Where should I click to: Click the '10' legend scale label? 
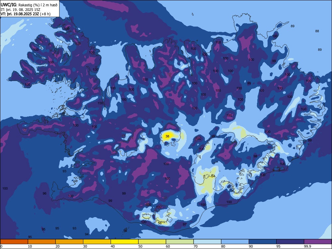click(x=30, y=246)
